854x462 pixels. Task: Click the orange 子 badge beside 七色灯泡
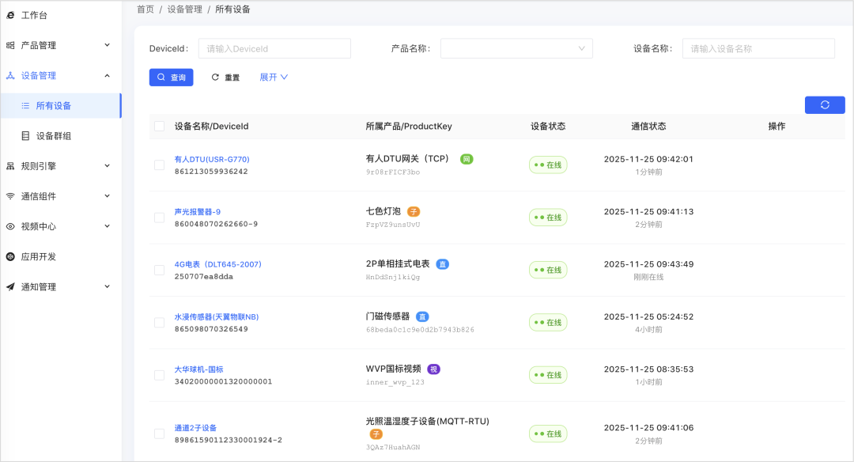click(414, 211)
